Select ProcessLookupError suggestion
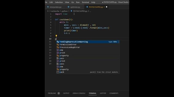 (88, 47)
